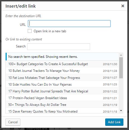
Task: Select 17 Harry Potter Bullet Journal post
Action: coord(62,91)
